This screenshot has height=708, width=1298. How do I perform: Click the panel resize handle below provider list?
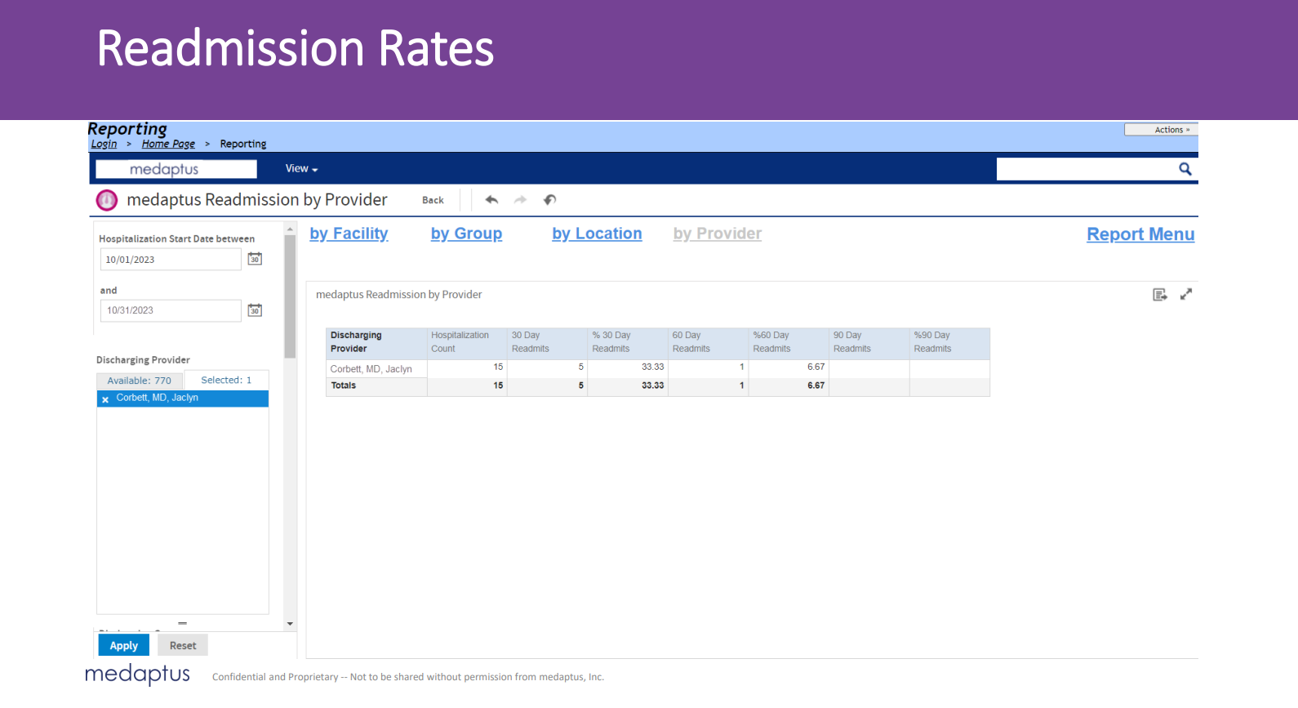[x=183, y=623]
